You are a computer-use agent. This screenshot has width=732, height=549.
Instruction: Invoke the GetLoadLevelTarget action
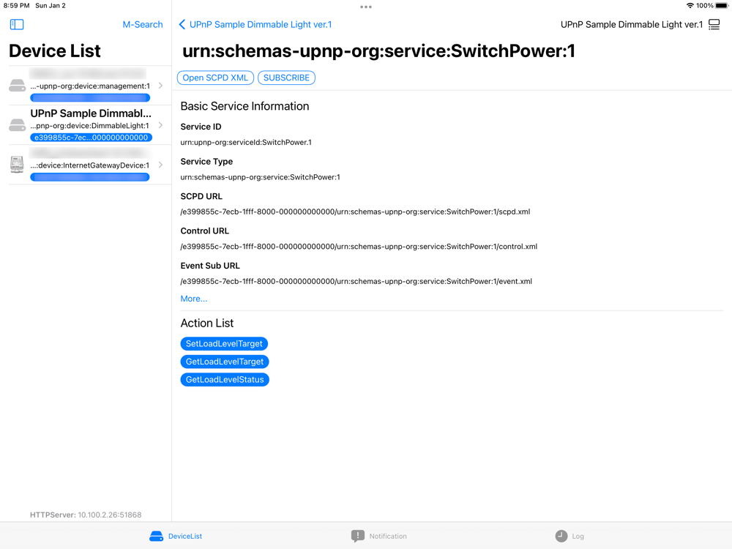225,362
